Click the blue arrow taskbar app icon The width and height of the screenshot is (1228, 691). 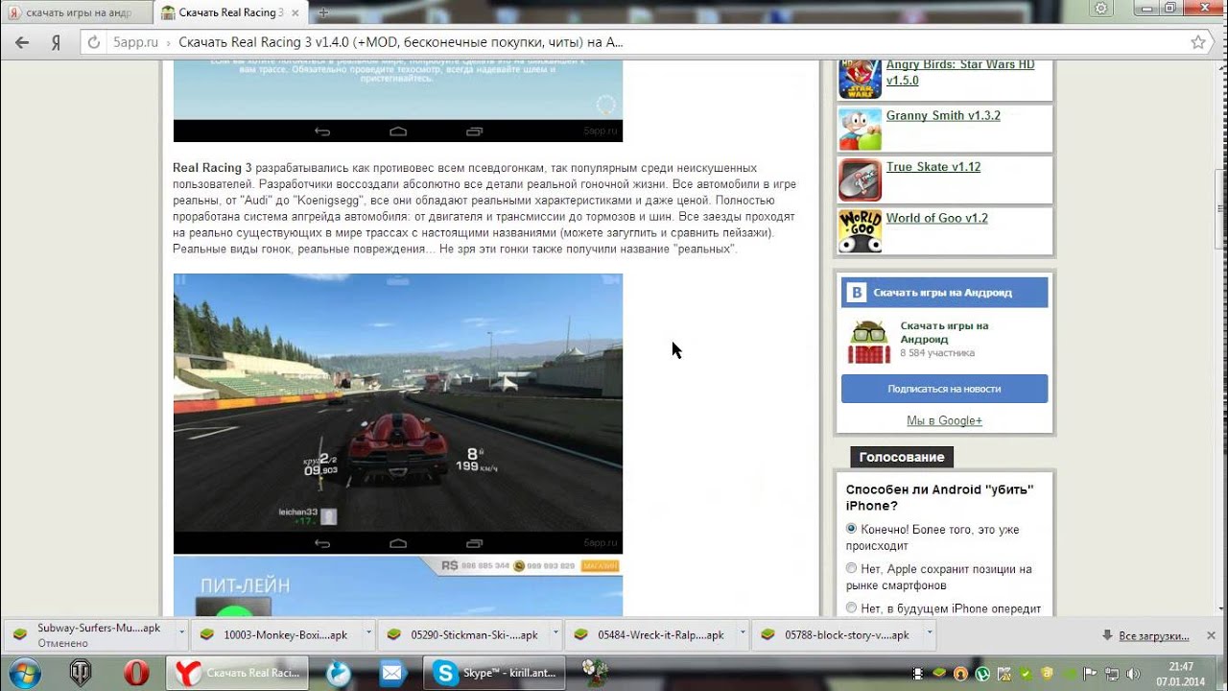pyautogui.click(x=339, y=673)
